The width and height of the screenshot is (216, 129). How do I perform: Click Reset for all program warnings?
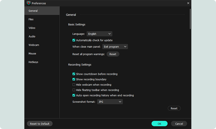point(113,54)
